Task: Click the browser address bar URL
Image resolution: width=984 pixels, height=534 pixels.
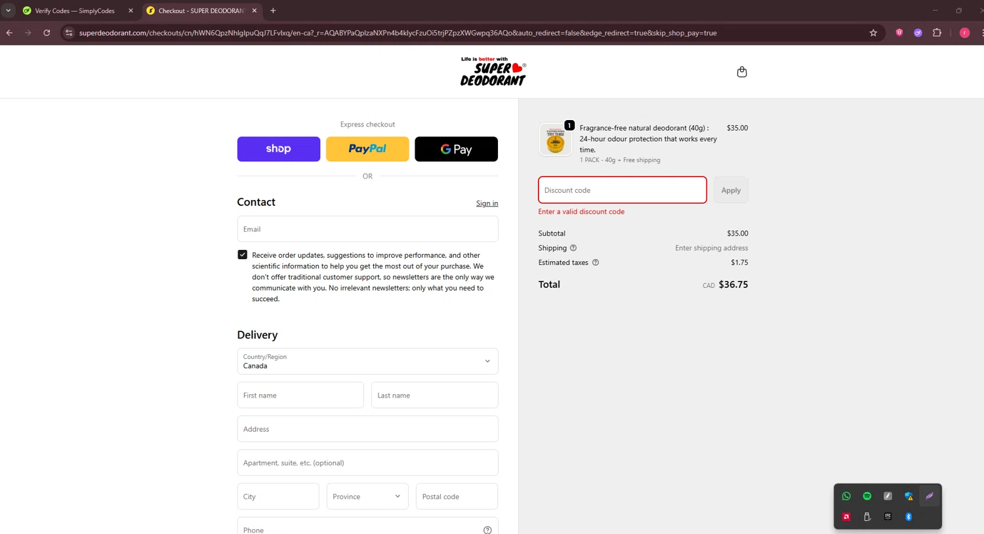Action: [398, 33]
